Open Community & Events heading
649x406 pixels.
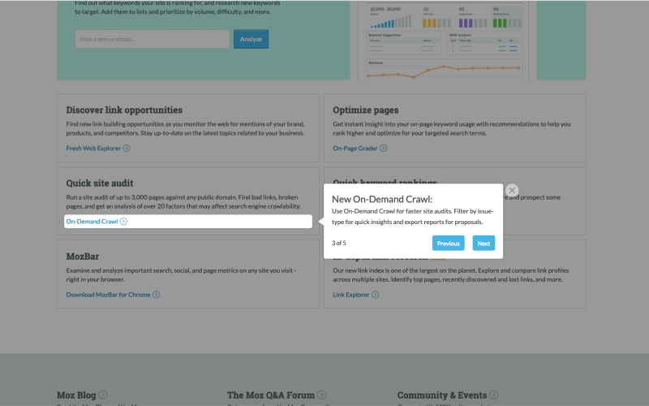tap(442, 395)
